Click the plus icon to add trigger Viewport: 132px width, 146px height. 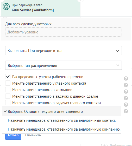(x=104, y=145)
